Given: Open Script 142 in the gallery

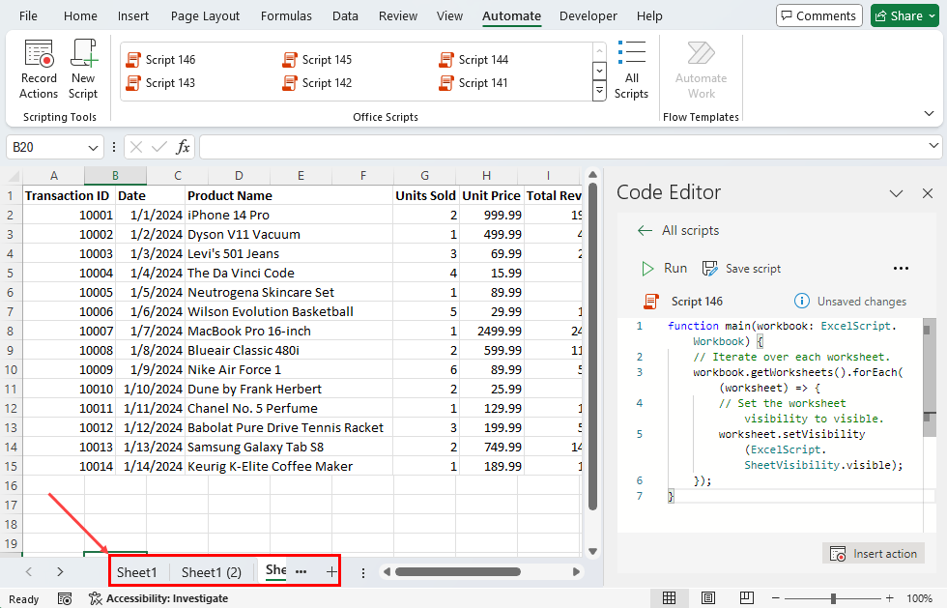Looking at the screenshot, I should point(317,83).
